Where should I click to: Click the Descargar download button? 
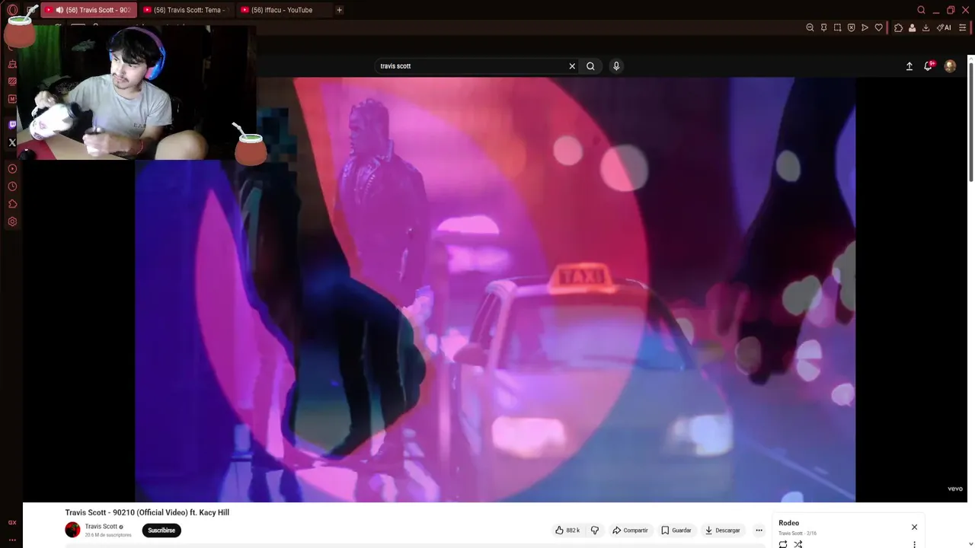tap(722, 530)
